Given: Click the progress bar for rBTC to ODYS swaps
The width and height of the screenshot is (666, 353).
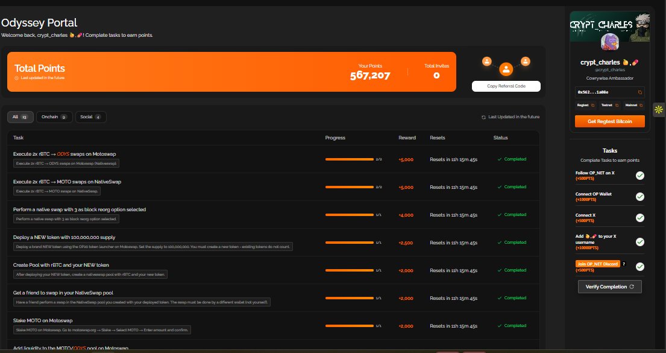Looking at the screenshot, I should coord(349,159).
